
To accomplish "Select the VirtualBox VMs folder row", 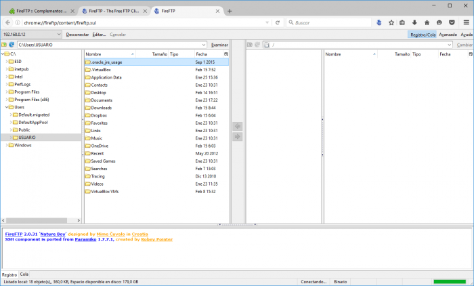I will pos(156,192).
